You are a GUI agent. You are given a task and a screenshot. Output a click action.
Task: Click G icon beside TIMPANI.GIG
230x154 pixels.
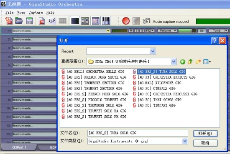point(134,105)
